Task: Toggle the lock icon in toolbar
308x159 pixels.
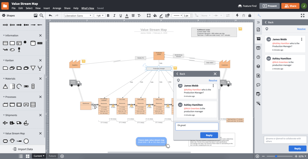Action: pyautogui.click(x=250, y=16)
